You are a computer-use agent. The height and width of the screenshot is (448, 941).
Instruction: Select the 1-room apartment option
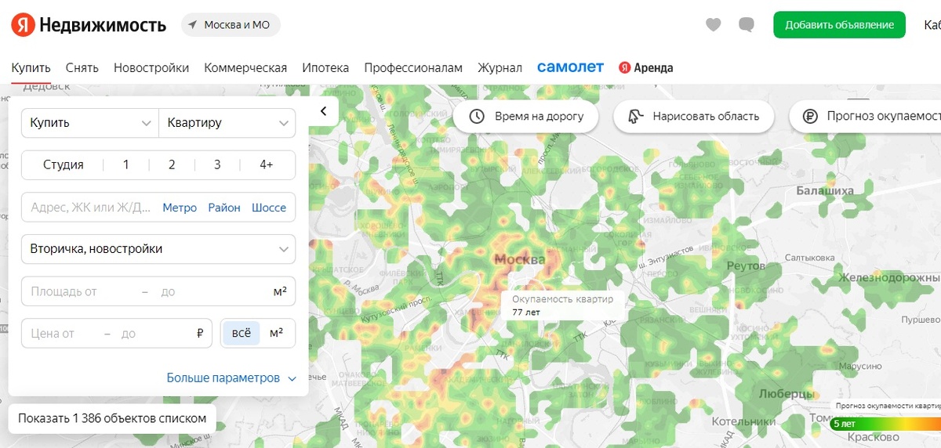pos(126,164)
